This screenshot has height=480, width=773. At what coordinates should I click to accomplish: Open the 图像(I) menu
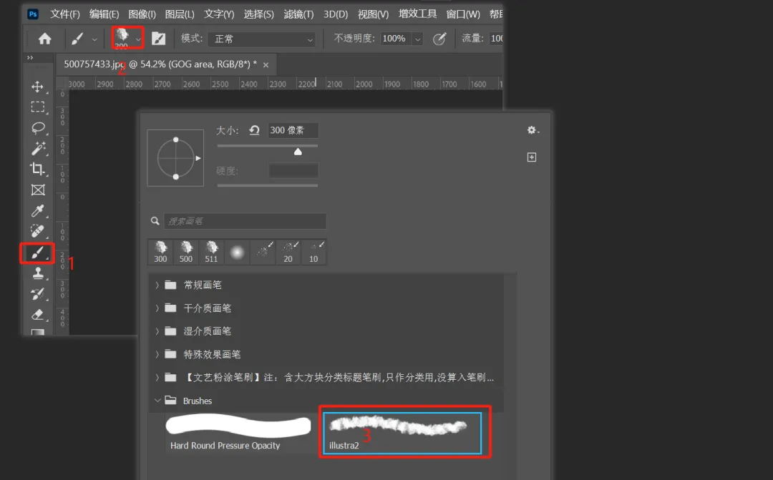click(142, 14)
